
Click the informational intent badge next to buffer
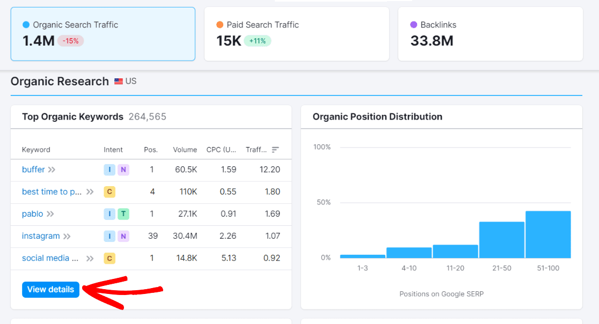pos(108,169)
